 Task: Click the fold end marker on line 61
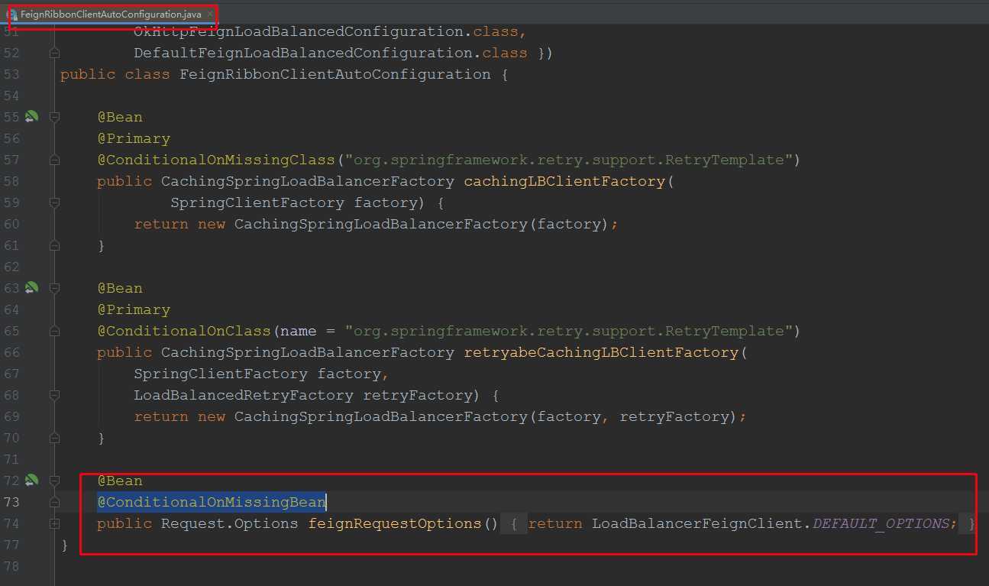(x=54, y=245)
